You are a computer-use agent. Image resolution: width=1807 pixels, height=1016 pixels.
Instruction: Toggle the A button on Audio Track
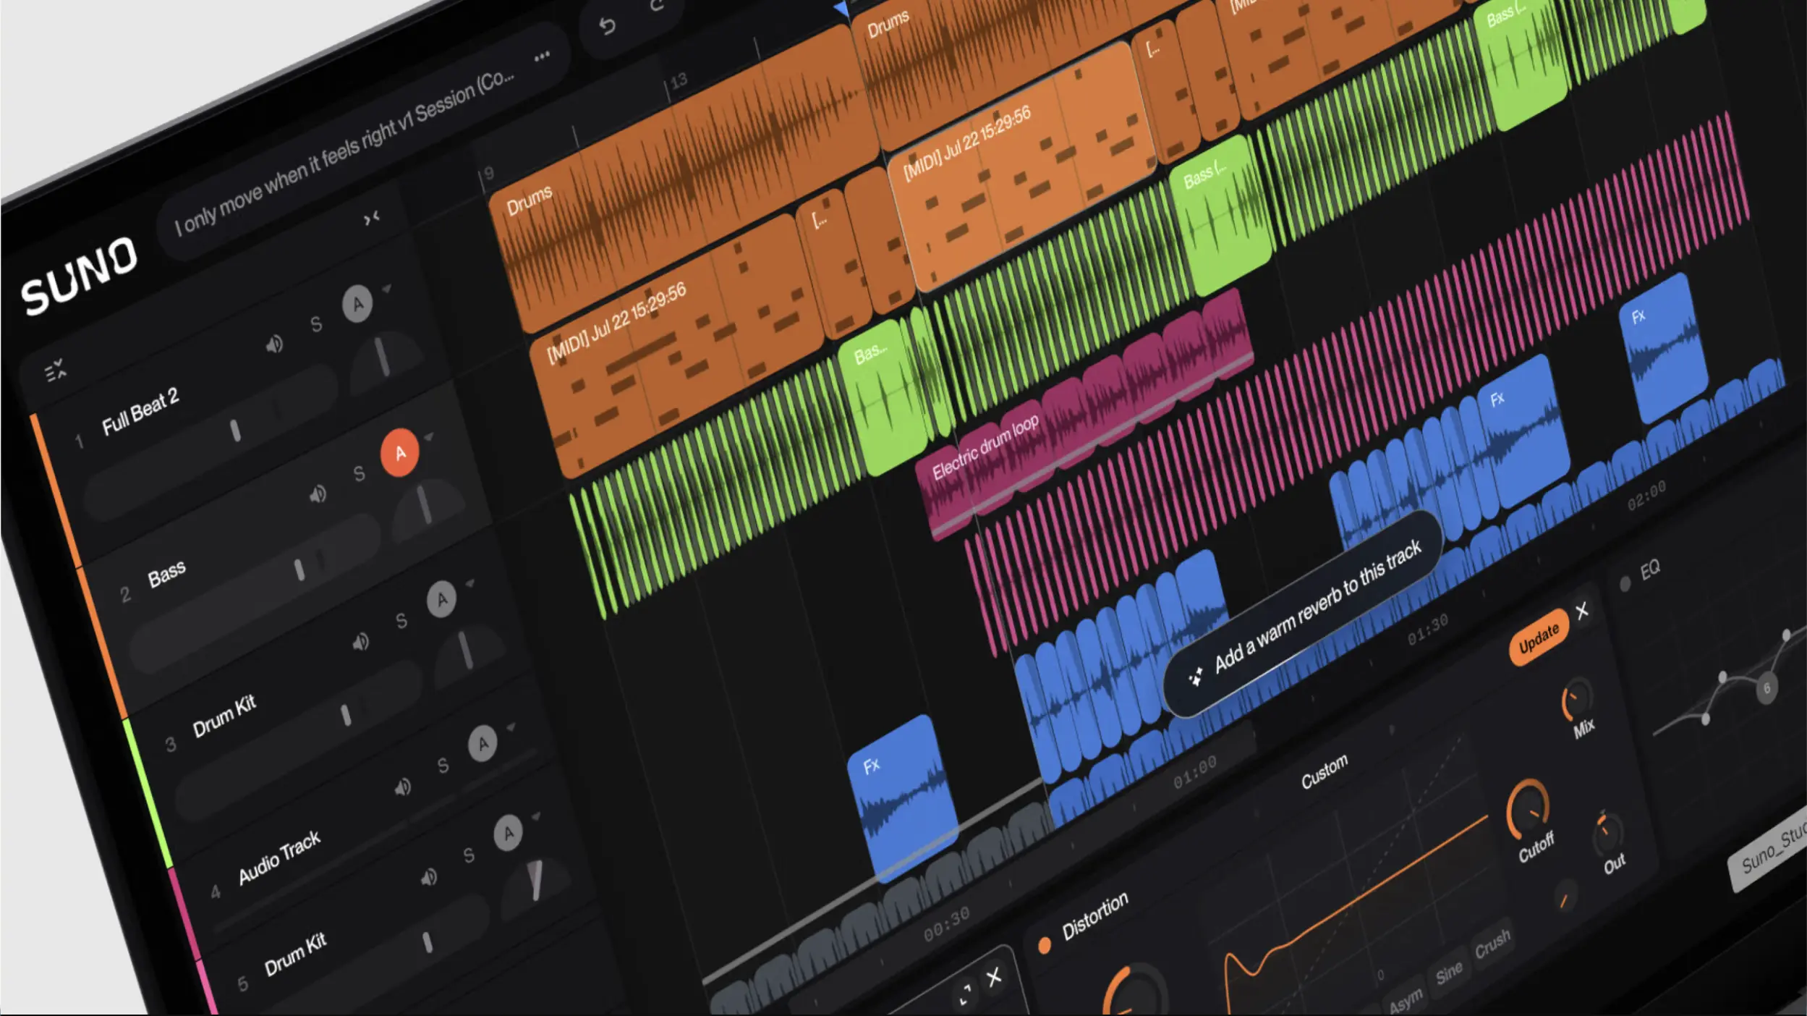482,744
